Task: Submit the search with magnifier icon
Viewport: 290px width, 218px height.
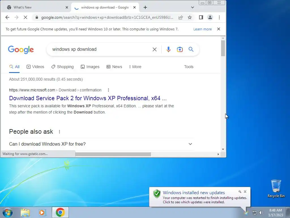Action: click(x=191, y=49)
